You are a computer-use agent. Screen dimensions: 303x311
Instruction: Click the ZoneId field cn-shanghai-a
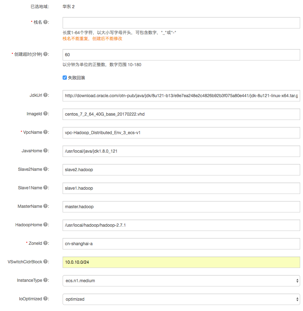click(x=181, y=243)
